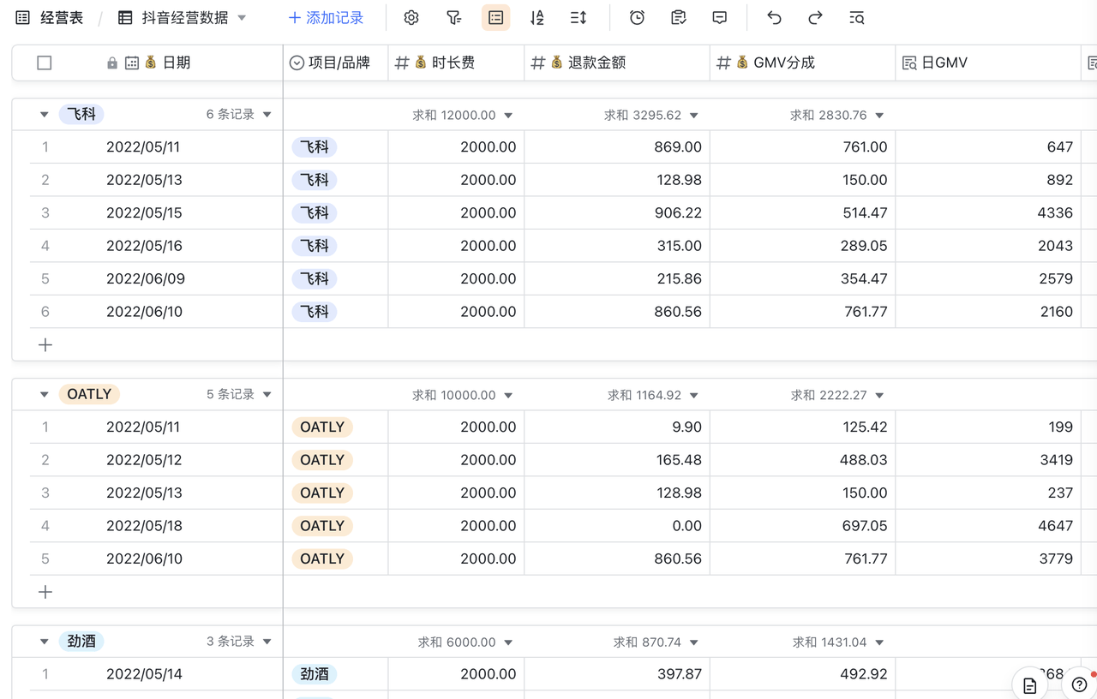Click the 劲酒 group label tag
Screen dimensions: 1097x699
[81, 641]
